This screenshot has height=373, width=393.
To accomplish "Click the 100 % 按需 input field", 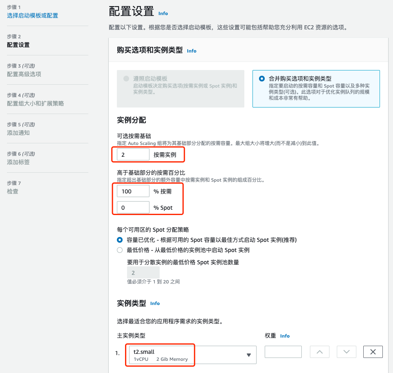I will click(133, 191).
